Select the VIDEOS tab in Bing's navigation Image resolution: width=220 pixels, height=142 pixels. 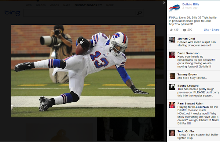(x=54, y=5)
